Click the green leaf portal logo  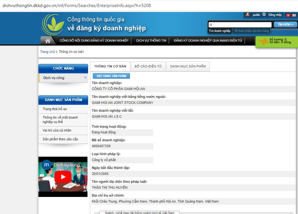[x=53, y=24]
